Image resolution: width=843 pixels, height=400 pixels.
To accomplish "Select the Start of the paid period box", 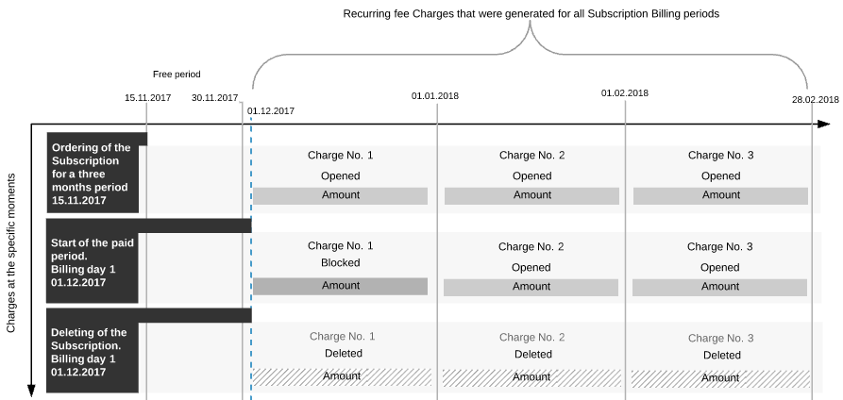I will 93,261.
